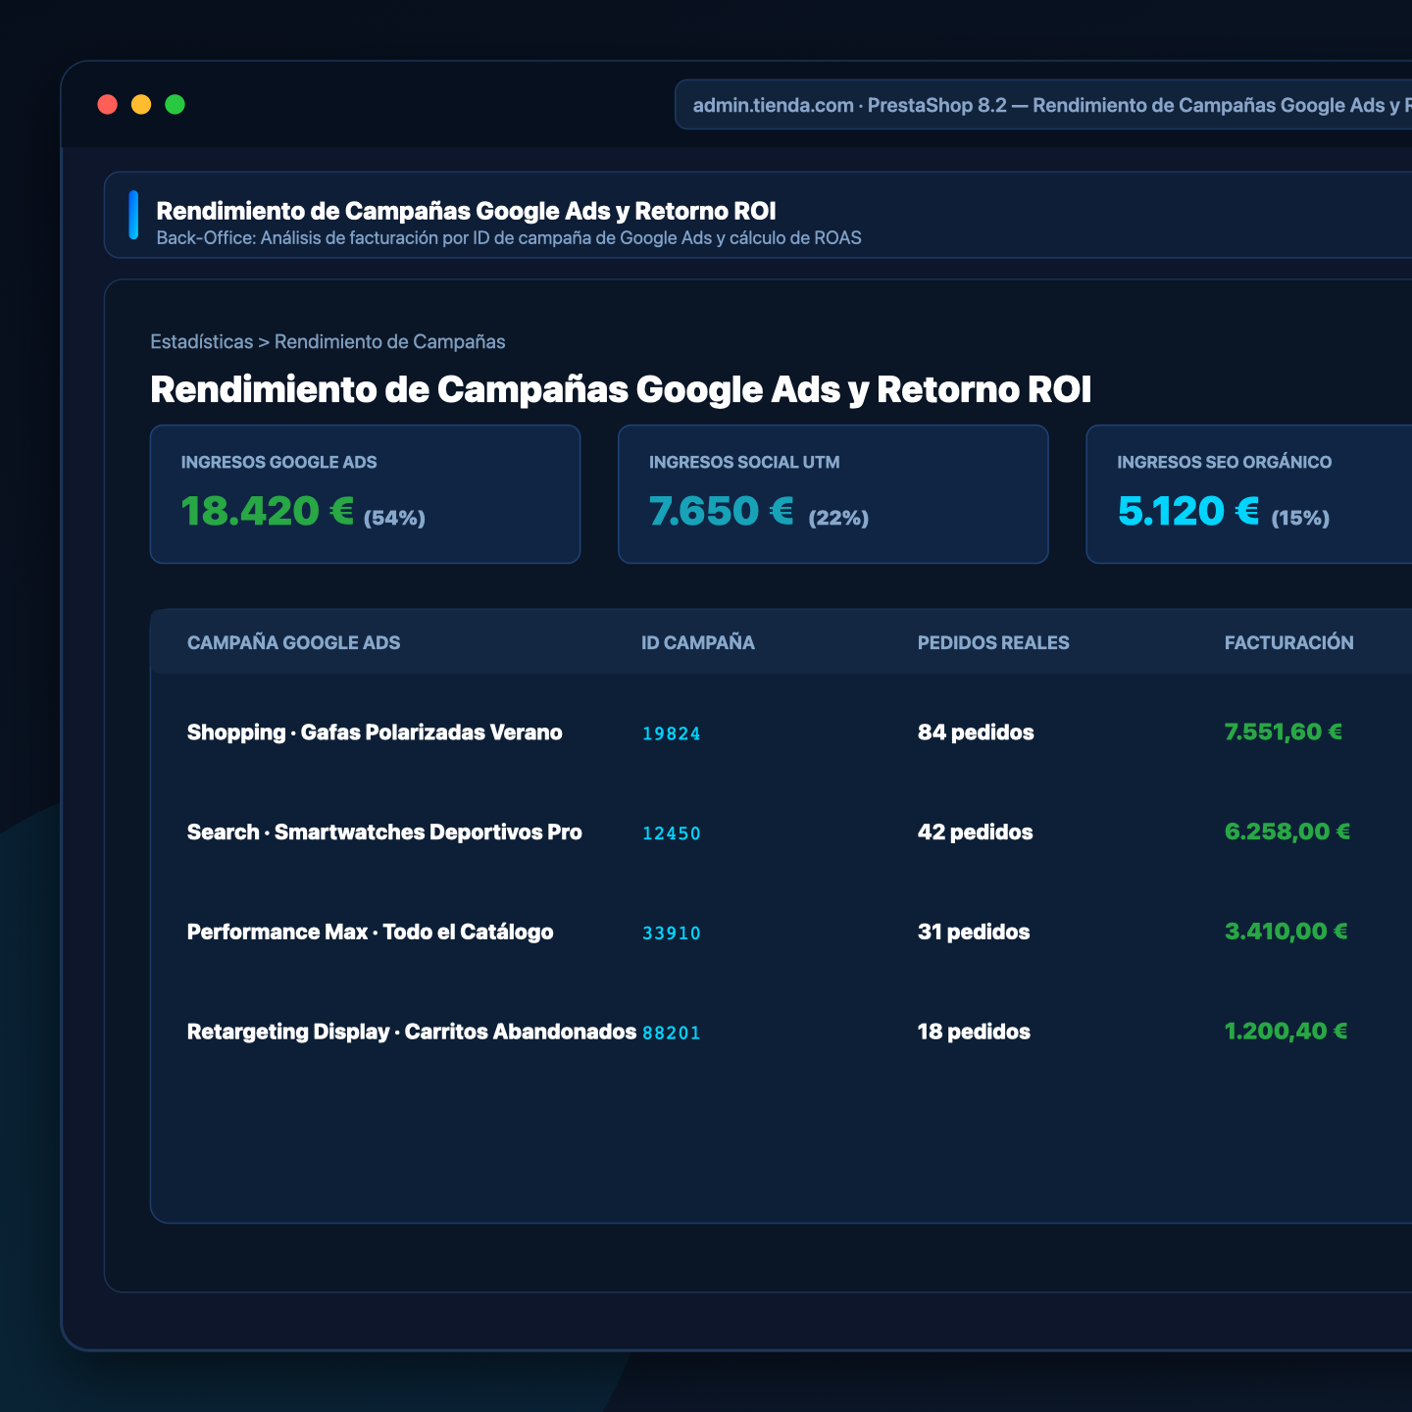This screenshot has height=1412, width=1412.
Task: Select the Ingresos Social UTM card
Action: tap(833, 494)
